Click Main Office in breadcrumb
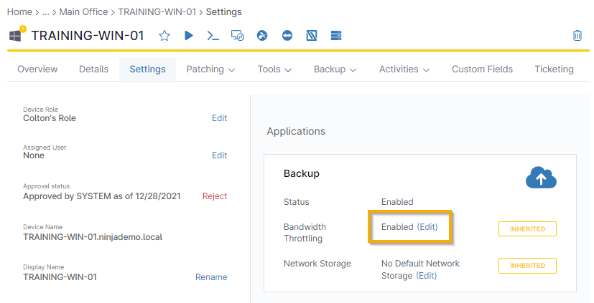594x303 pixels. (84, 12)
